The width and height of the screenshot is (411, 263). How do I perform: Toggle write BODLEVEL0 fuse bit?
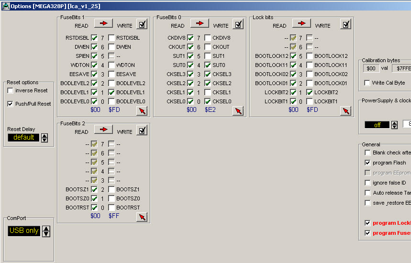pyautogui.click(x=111, y=101)
